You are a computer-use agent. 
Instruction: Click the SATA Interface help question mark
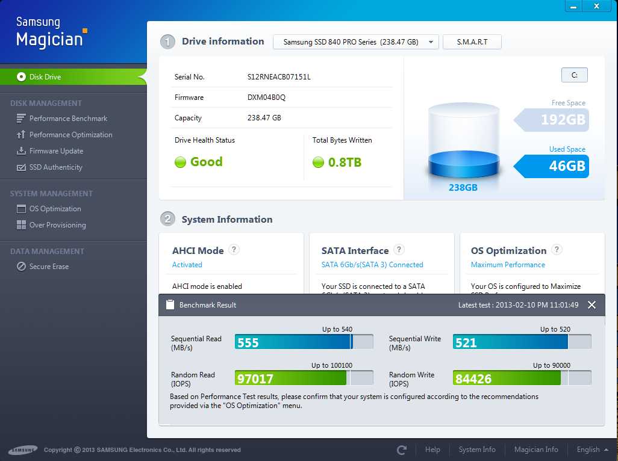click(399, 250)
